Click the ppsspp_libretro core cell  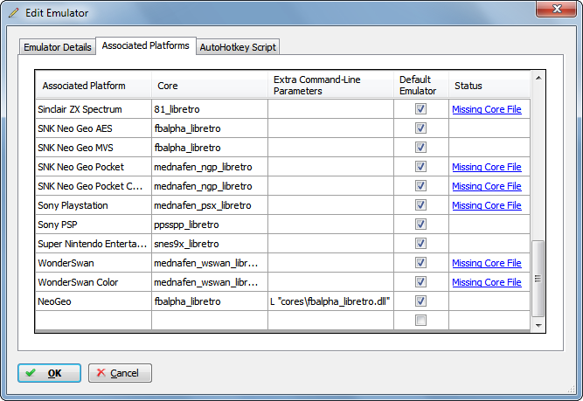click(x=210, y=225)
